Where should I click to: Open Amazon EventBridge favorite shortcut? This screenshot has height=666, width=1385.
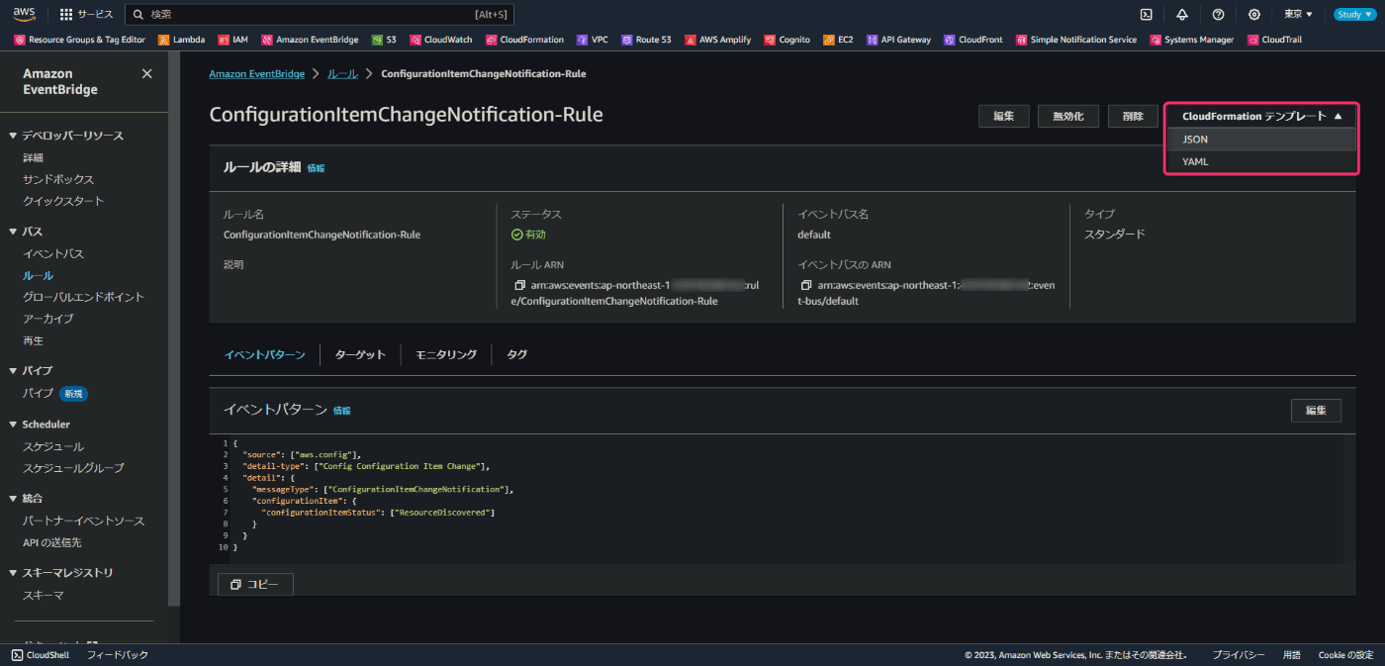click(310, 40)
